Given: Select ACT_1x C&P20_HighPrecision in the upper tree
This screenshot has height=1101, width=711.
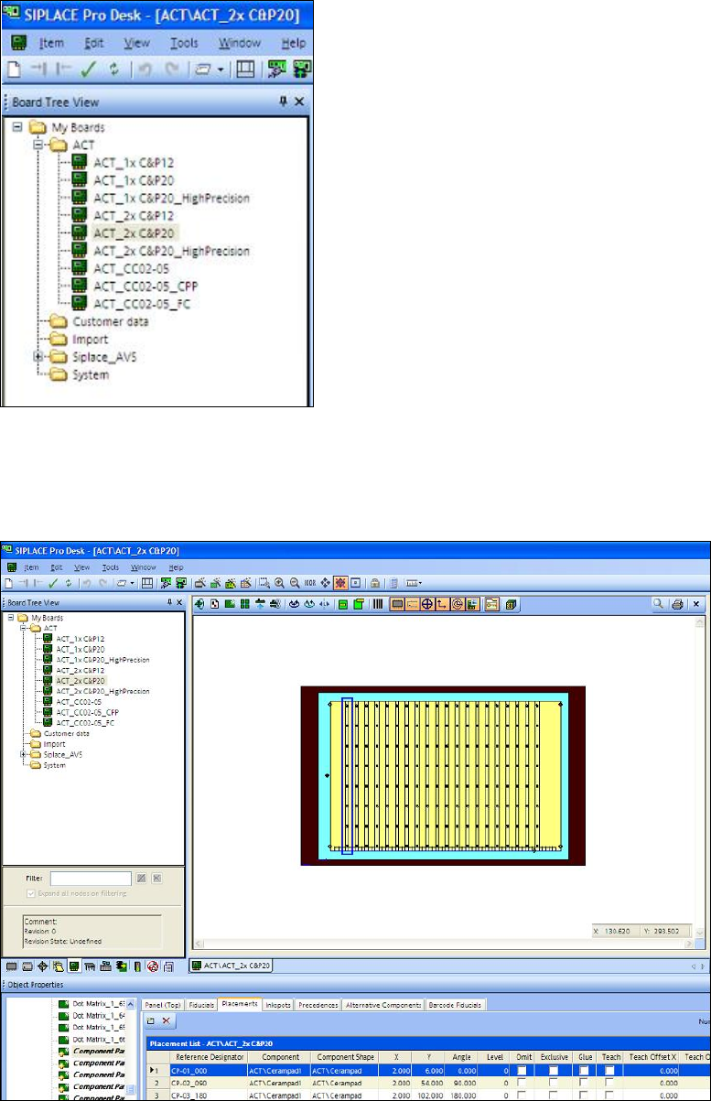Looking at the screenshot, I should pyautogui.click(x=171, y=198).
